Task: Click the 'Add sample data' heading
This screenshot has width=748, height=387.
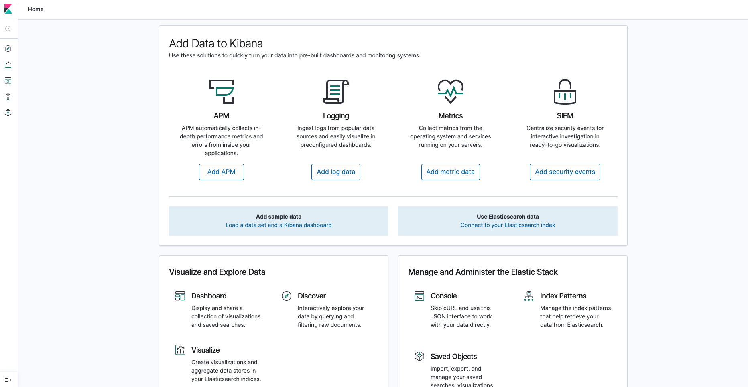Action: (278, 217)
